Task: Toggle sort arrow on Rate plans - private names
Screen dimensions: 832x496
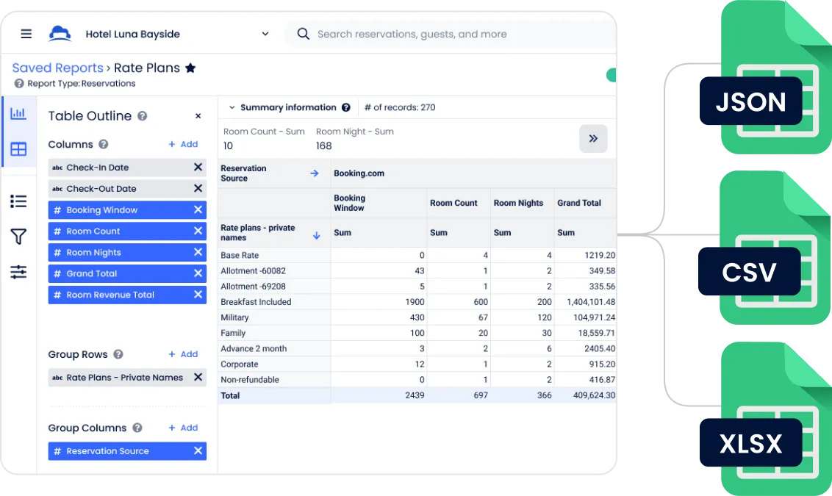Action: coord(317,236)
